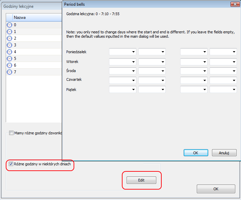This screenshot has height=200, width=241.
Task: Uncheck 'Różne godziny w niektórych dniach'
Action: [x=11, y=164]
